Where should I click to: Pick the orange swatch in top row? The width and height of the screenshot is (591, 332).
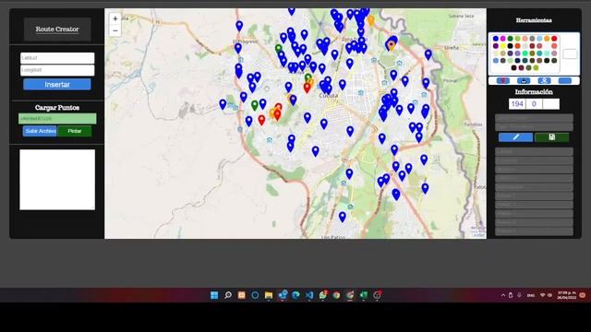pyautogui.click(x=547, y=39)
